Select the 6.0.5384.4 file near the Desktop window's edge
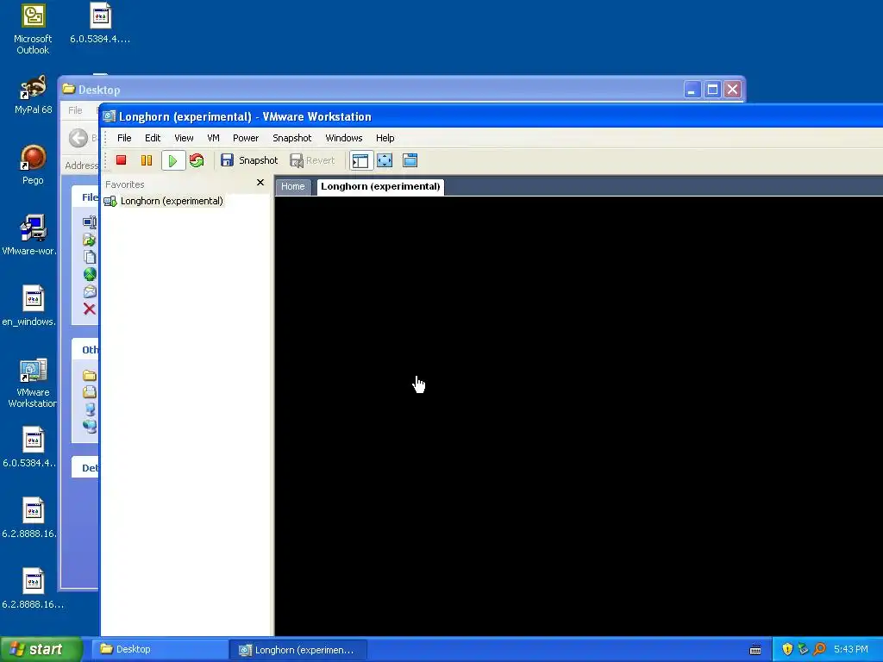Viewport: 883px width, 662px height. (31, 447)
